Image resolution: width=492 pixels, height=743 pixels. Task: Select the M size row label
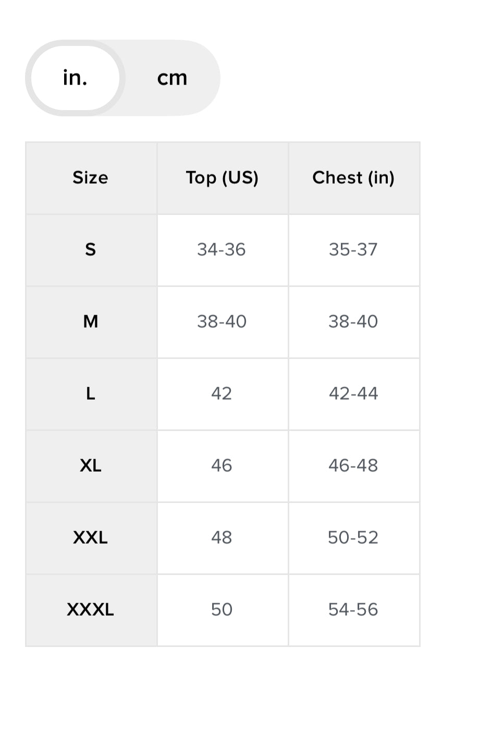tap(91, 322)
